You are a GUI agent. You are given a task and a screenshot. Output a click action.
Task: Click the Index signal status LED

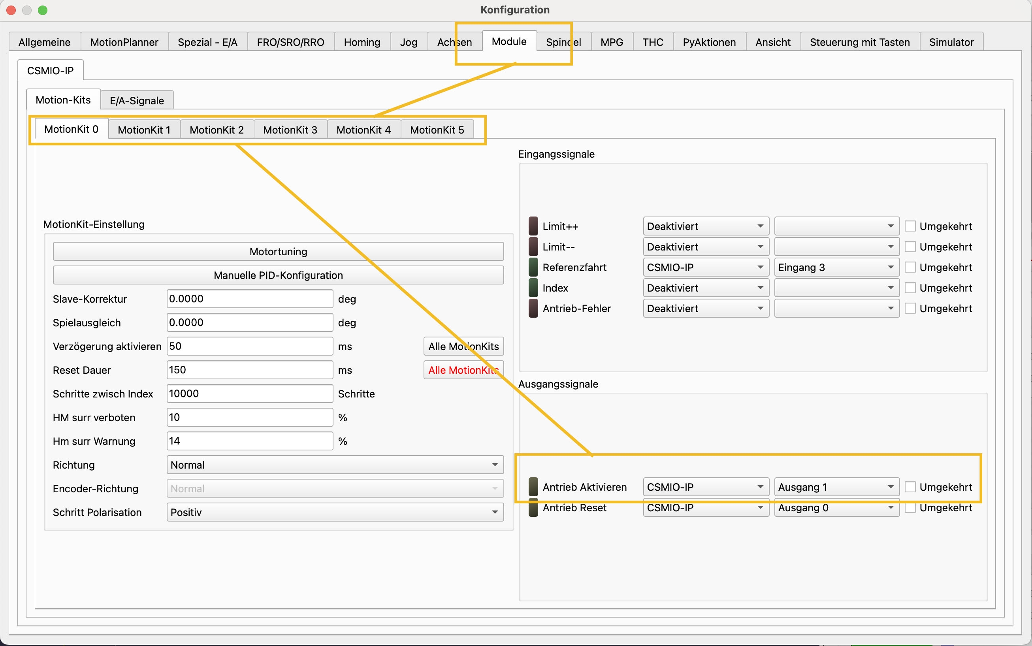(533, 288)
